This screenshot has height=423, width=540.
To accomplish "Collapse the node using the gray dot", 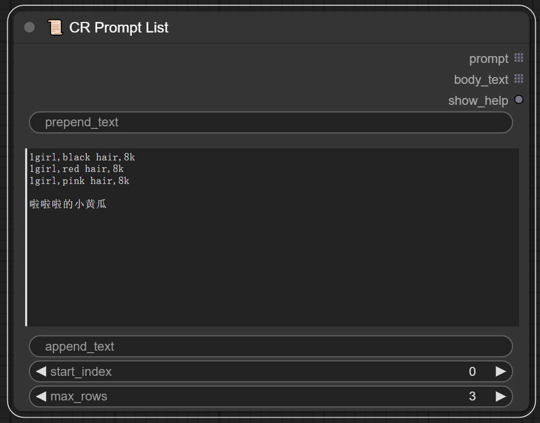I will click(x=29, y=27).
